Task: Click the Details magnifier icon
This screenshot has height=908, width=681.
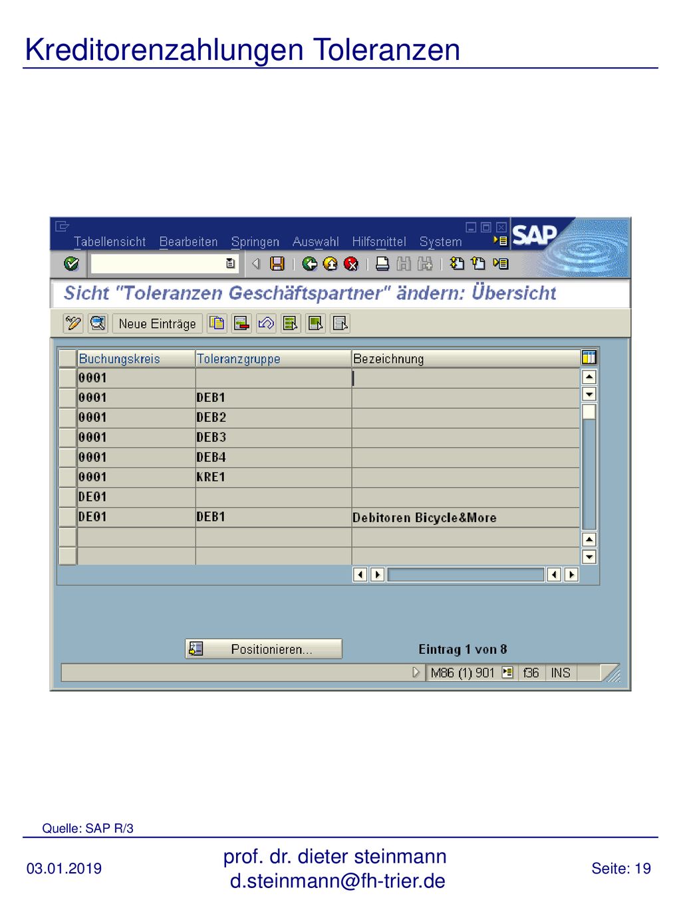Action: pyautogui.click(x=98, y=323)
